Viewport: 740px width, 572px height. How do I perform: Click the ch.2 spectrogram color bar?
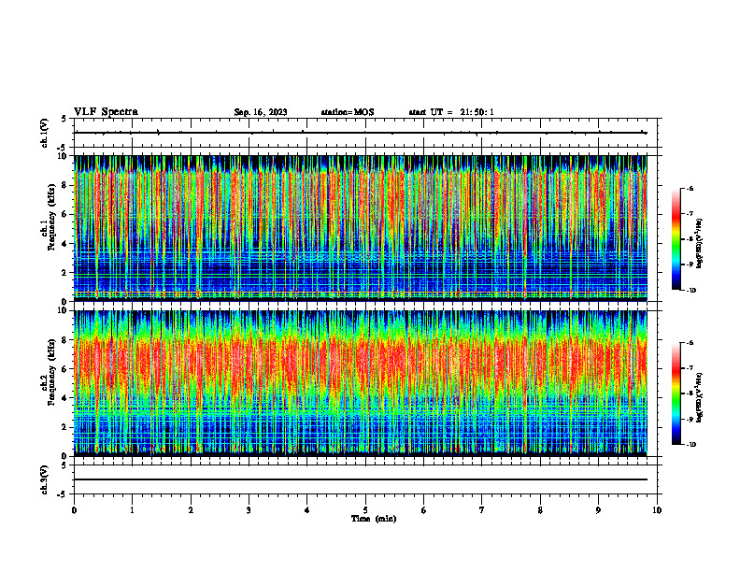[x=676, y=393]
